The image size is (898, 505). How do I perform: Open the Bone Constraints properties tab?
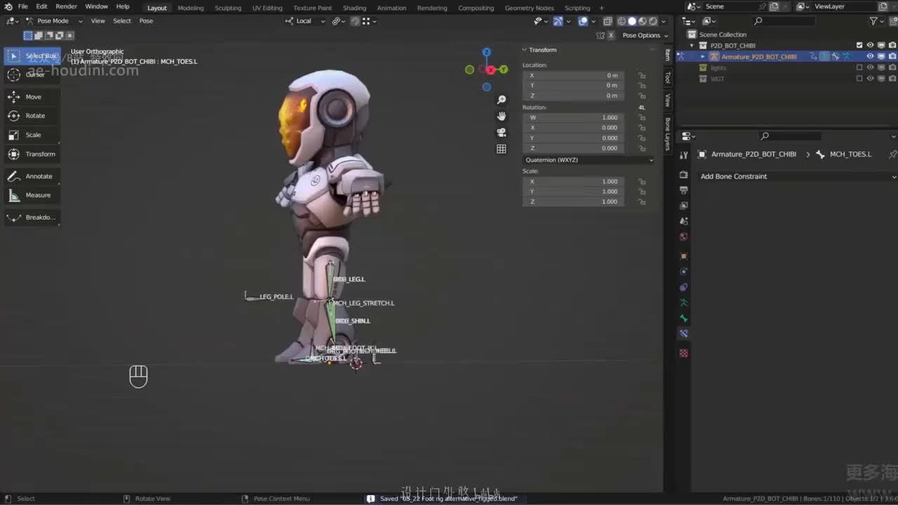(684, 334)
